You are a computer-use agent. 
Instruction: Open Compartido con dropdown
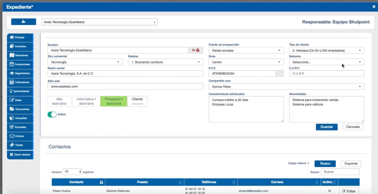coord(286,87)
